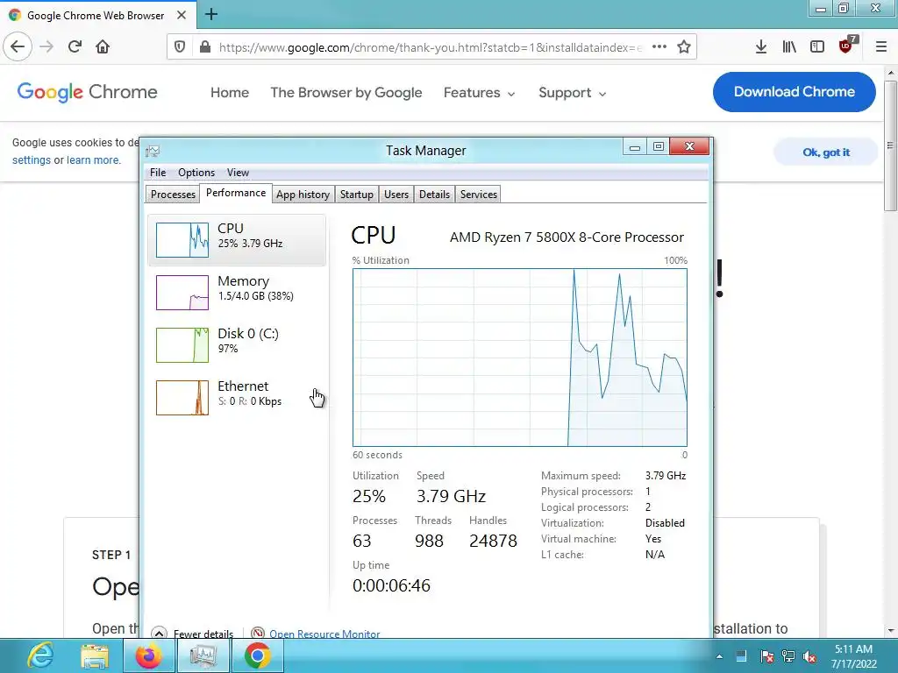898x673 pixels.
Task: Click Action Center flag tray icon
Action: tap(766, 656)
